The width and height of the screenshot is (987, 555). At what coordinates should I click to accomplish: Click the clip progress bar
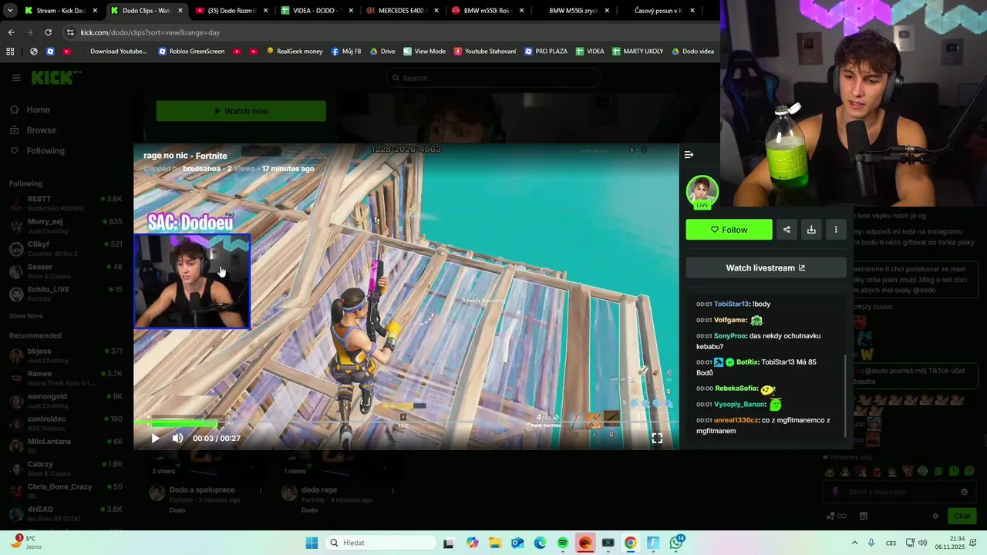coord(406,423)
